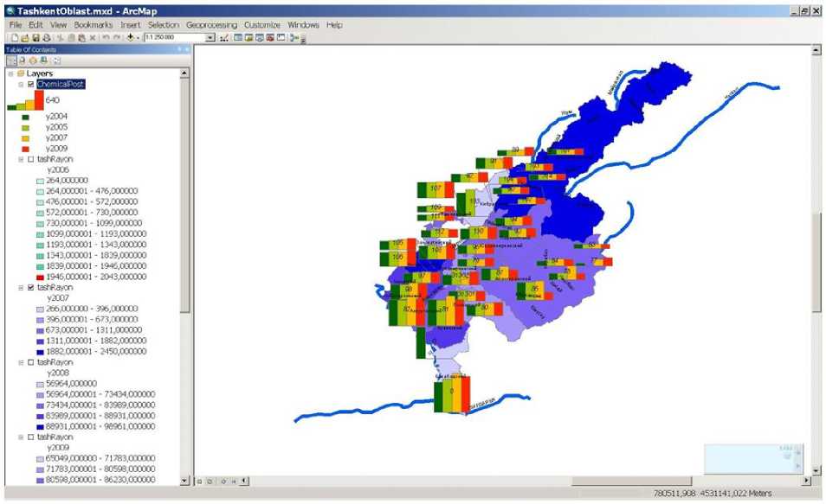Click the Add Data toolbar icon
This screenshot has width=826, height=504.
pyautogui.click(x=131, y=38)
